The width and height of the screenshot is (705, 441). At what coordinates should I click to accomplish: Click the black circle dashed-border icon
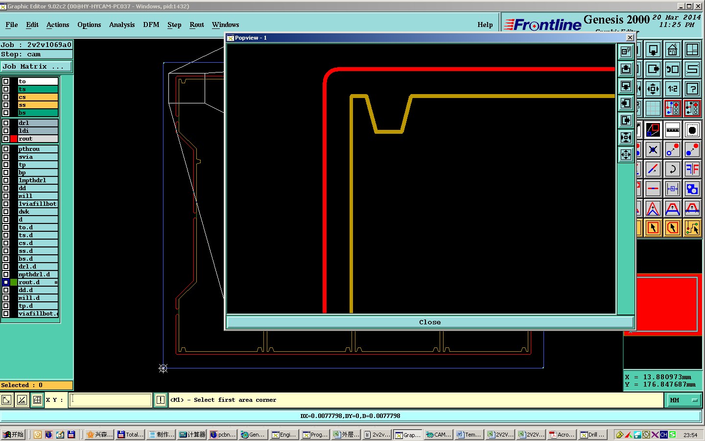(692, 130)
